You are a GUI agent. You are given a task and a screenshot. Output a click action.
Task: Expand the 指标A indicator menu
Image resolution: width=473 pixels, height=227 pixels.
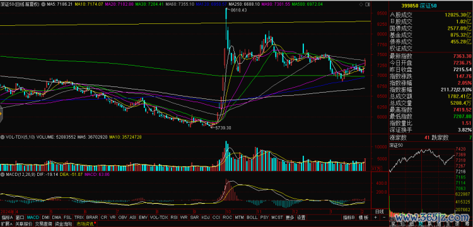(x=7, y=217)
